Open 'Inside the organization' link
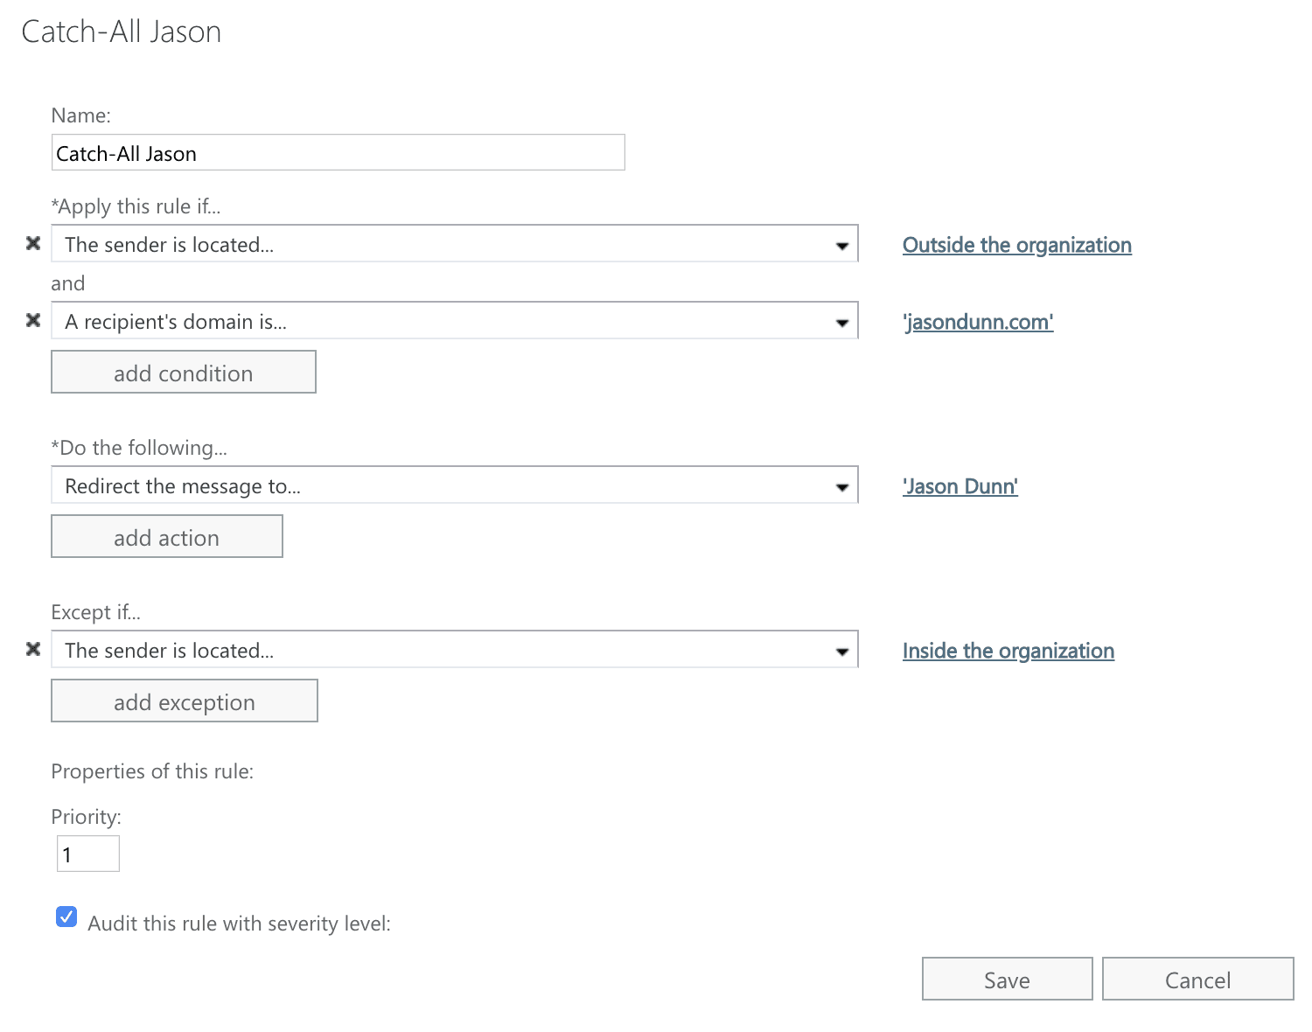This screenshot has height=1032, width=1312. (1008, 651)
